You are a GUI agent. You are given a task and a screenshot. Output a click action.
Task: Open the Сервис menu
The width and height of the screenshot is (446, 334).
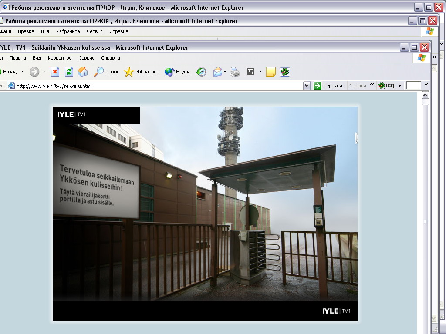[86, 58]
